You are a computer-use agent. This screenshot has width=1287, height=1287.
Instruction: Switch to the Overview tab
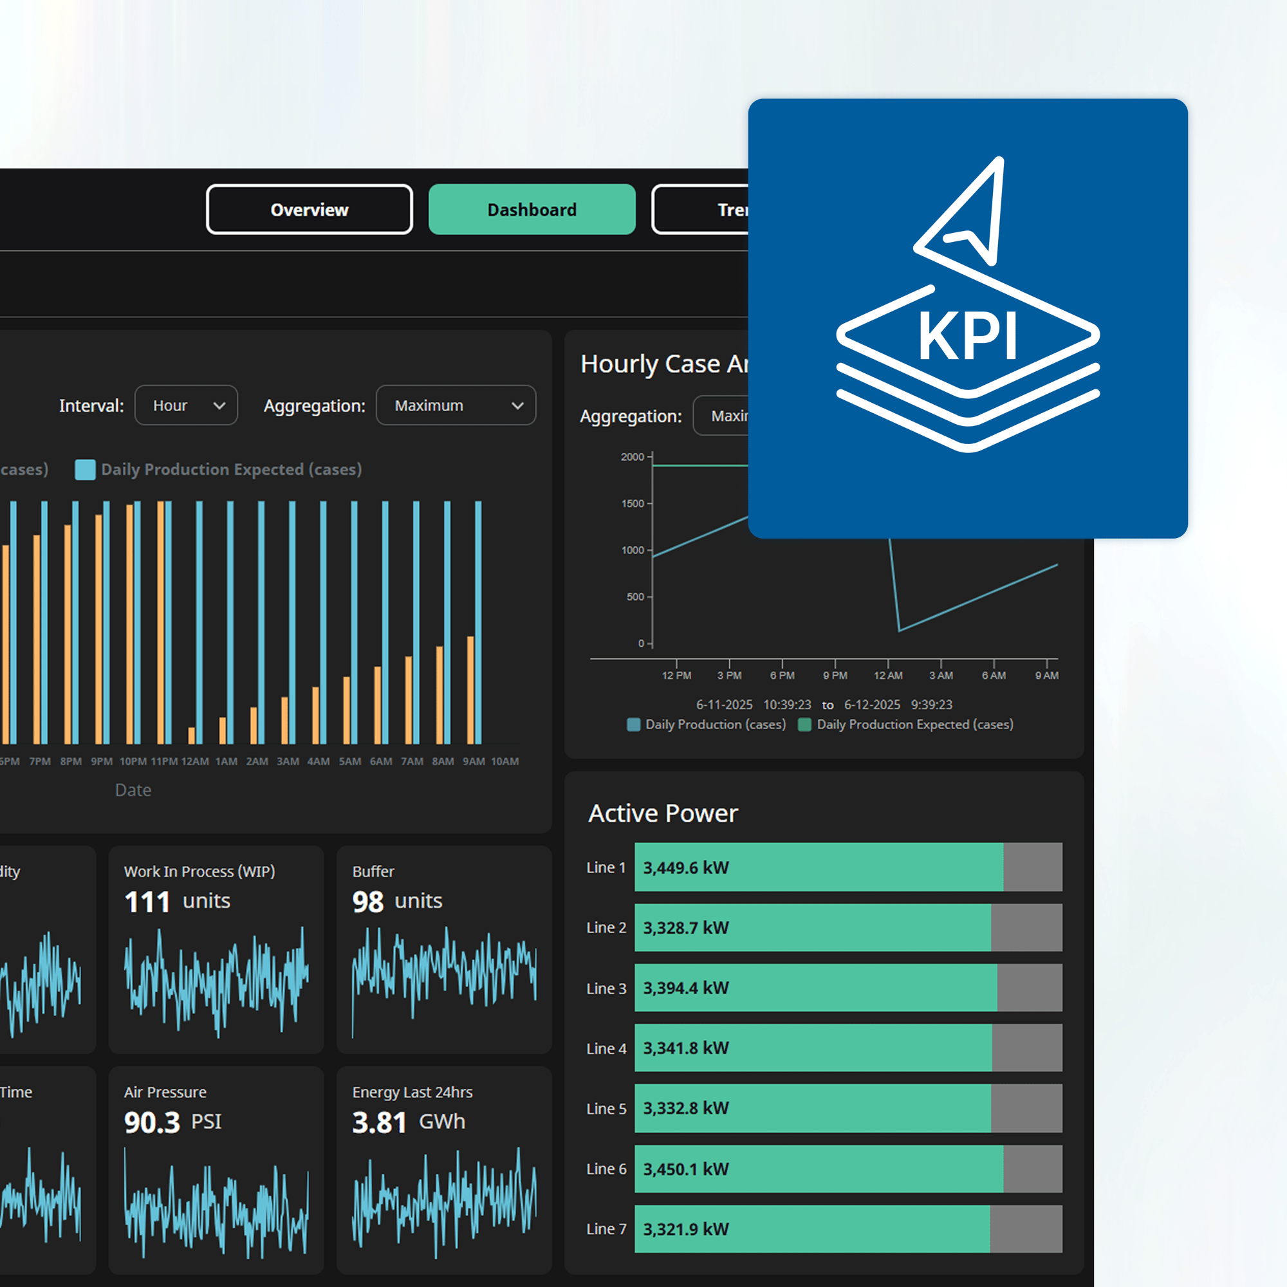pos(309,210)
